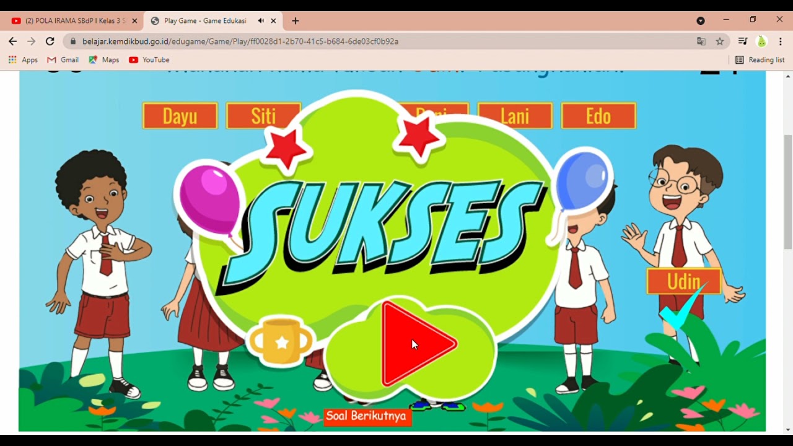Open the Maps bookmark
793x446 pixels.
coord(104,60)
